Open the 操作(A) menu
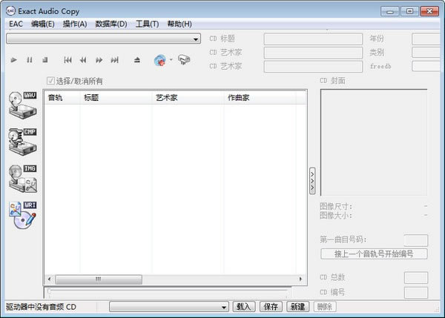Viewport: 445px width, 318px height. pos(75,24)
